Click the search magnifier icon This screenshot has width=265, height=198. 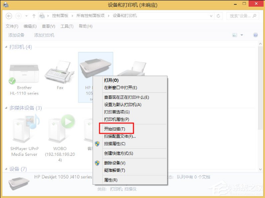pos(254,16)
